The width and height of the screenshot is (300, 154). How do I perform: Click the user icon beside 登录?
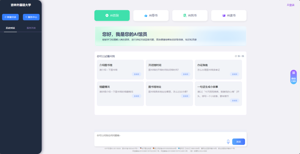click(288, 5)
